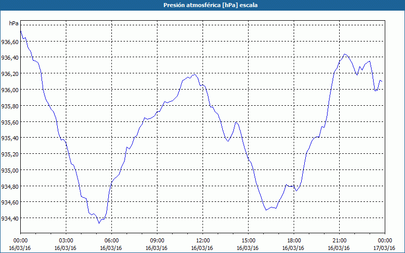Click the 06:00 time axis label
Image resolution: width=405 pixels, height=253 pixels.
point(111,241)
